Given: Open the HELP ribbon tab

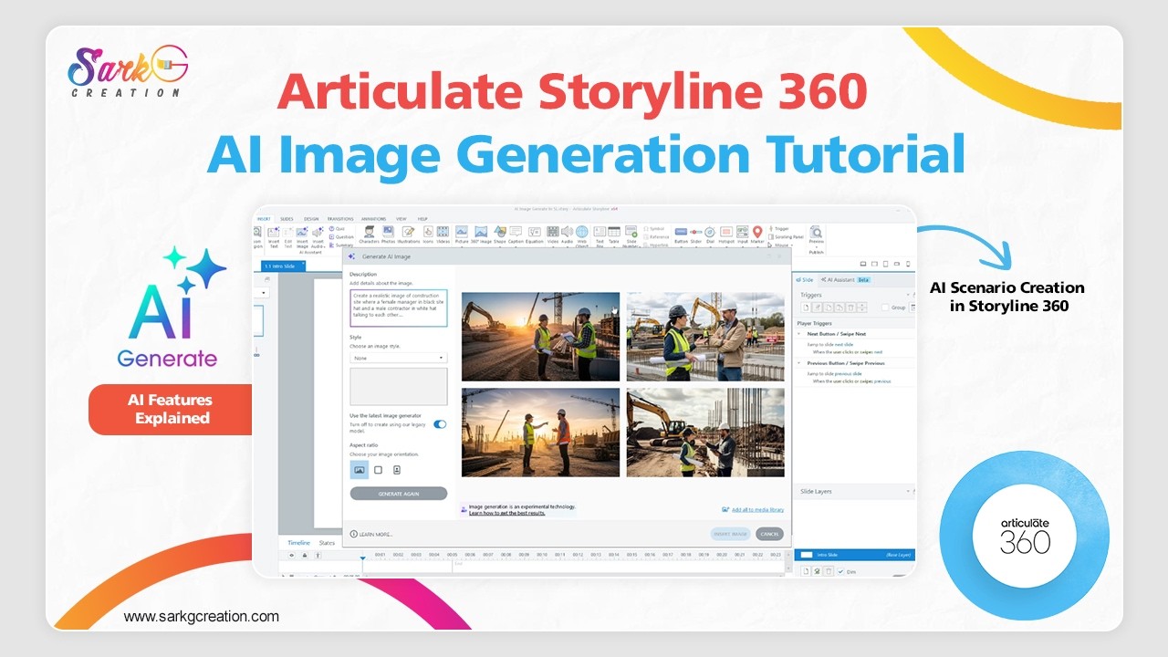Looking at the screenshot, I should click(422, 219).
